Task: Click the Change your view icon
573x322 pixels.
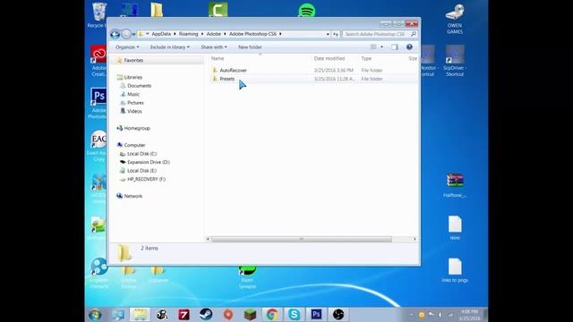Action: pos(373,47)
